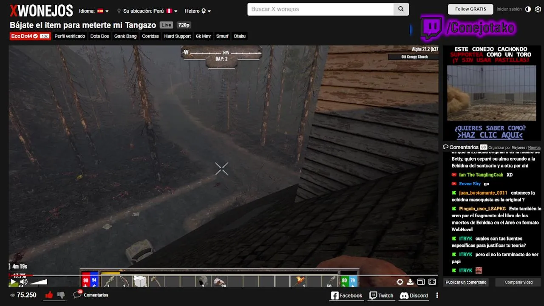Image resolution: width=544 pixels, height=306 pixels.
Task: Select the Dota Dos tag
Action: [x=99, y=36]
